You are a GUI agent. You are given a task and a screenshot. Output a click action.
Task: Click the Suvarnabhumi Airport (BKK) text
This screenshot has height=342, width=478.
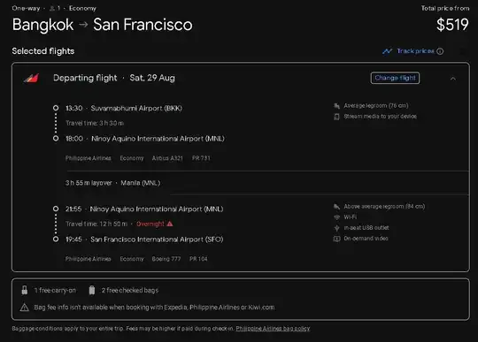pos(136,109)
